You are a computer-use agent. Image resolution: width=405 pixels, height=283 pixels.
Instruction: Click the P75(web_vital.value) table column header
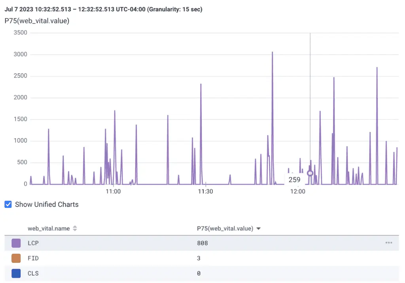pyautogui.click(x=225, y=228)
